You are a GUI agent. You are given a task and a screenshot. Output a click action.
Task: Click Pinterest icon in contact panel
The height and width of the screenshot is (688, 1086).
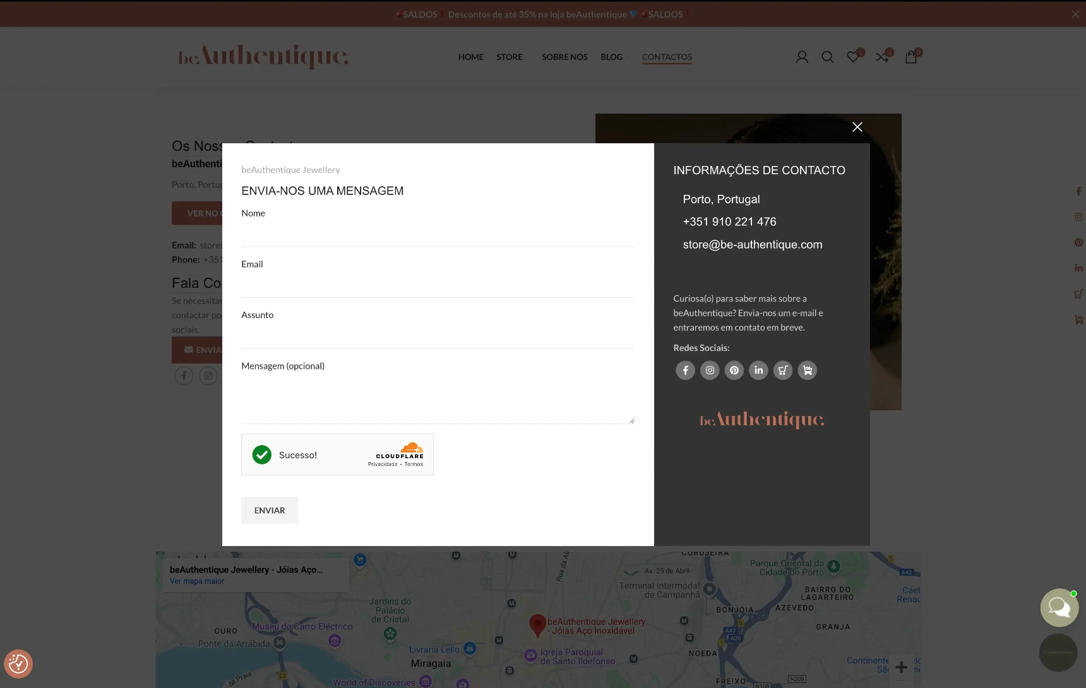coord(734,371)
